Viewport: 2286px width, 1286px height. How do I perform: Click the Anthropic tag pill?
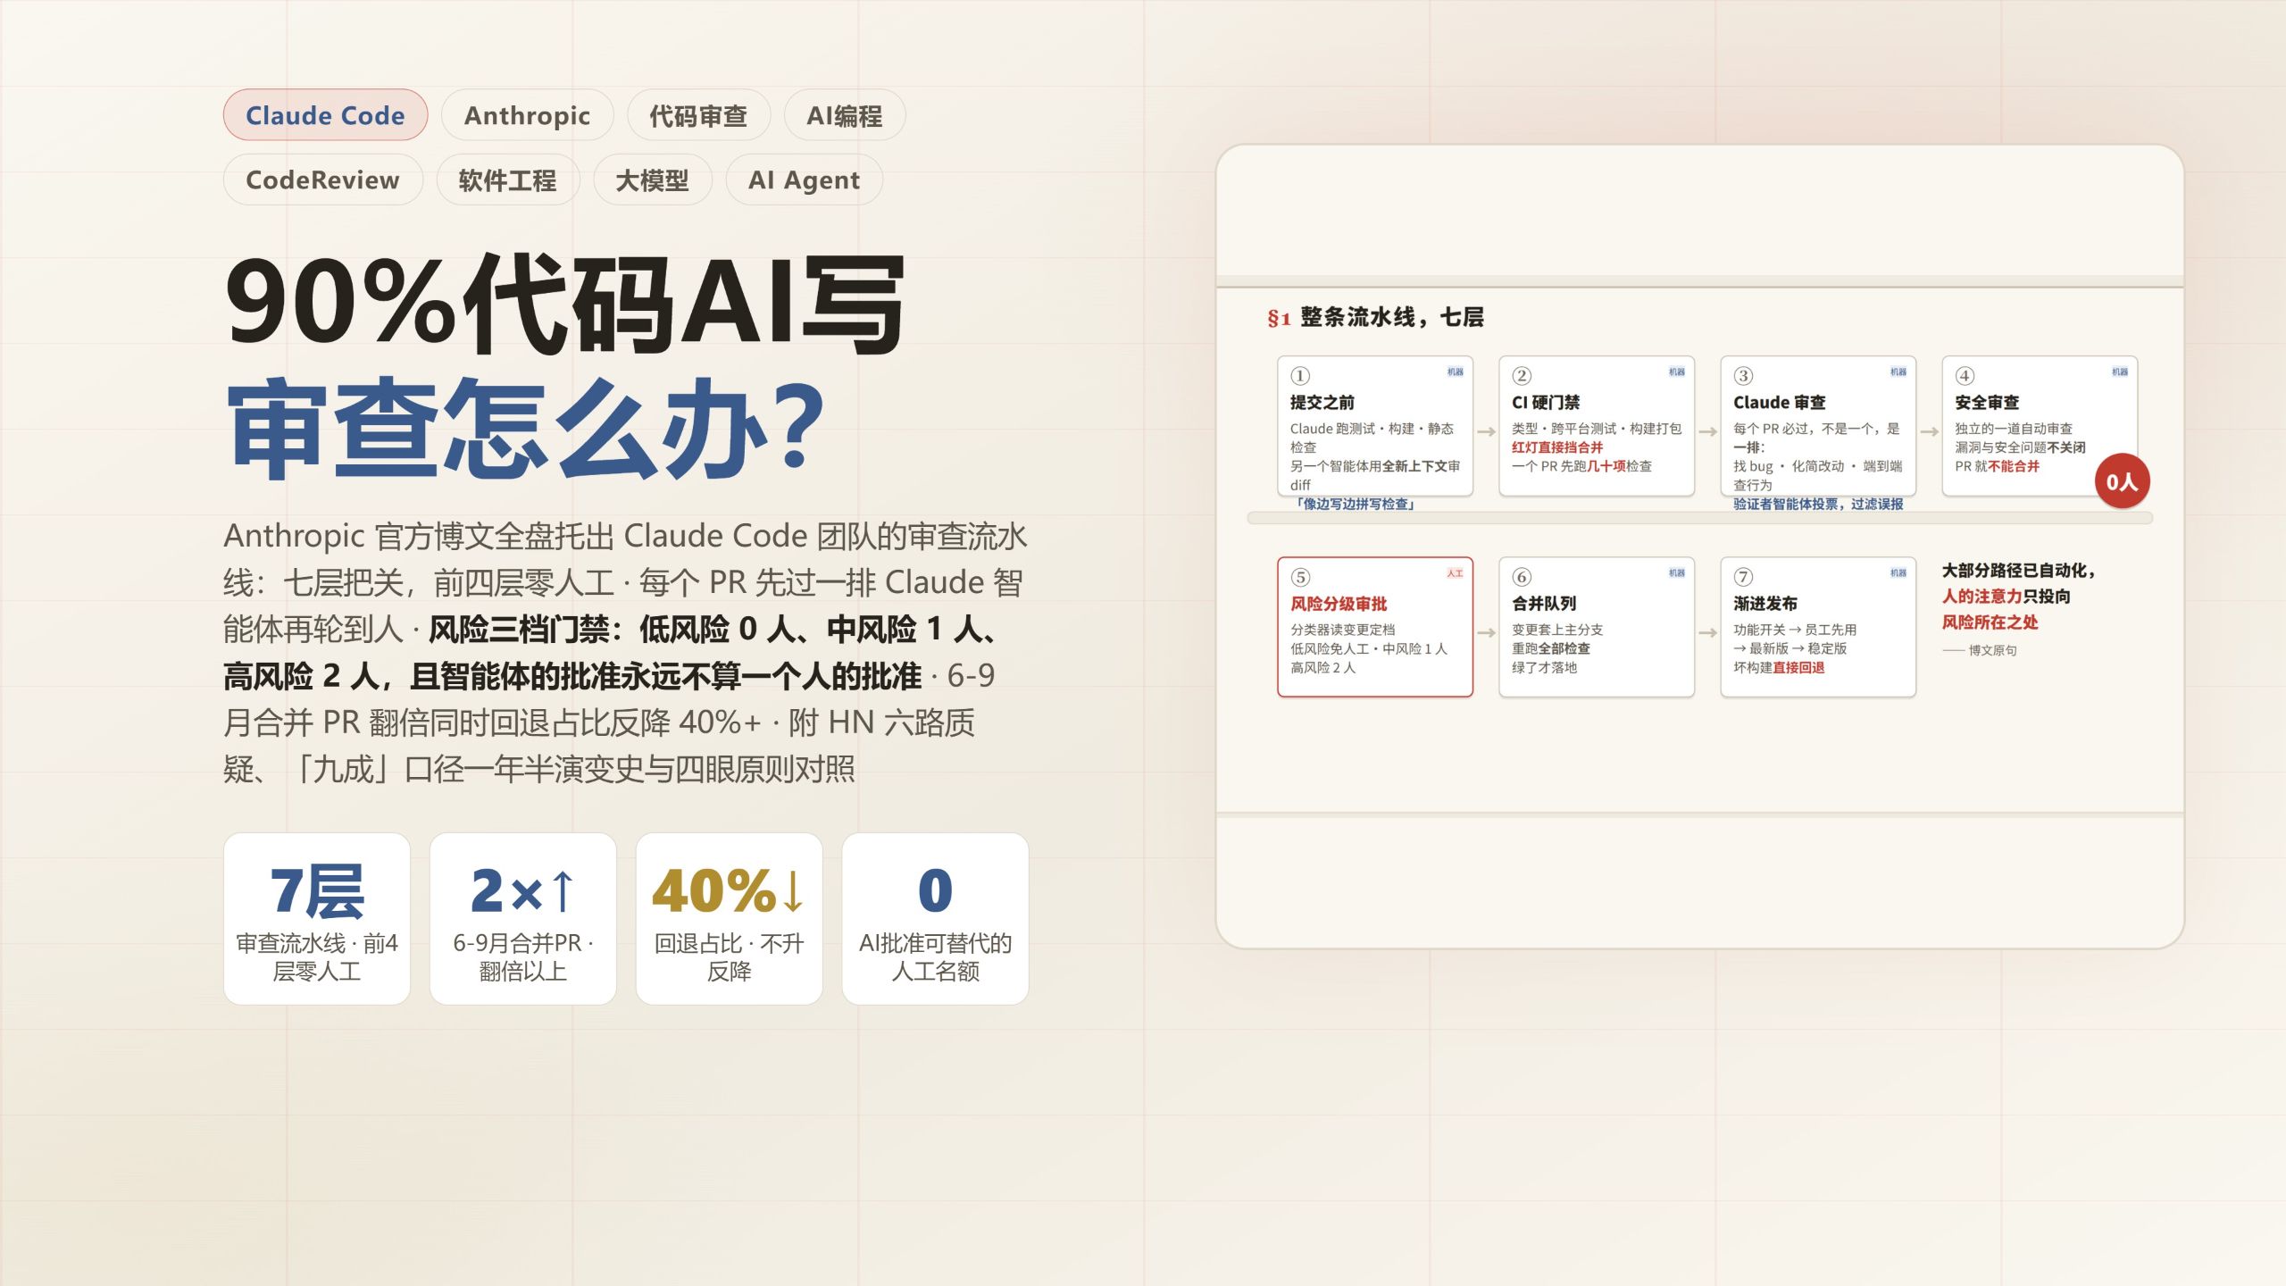527,115
